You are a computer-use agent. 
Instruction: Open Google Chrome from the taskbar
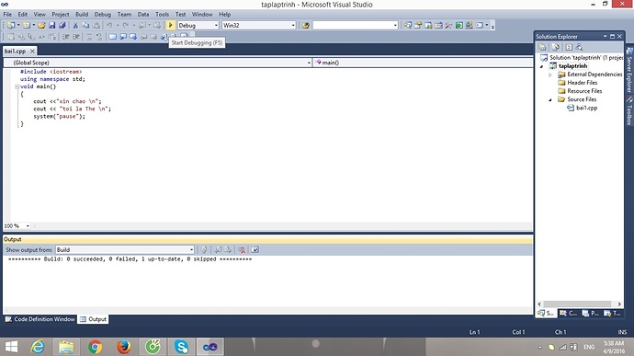point(95,347)
